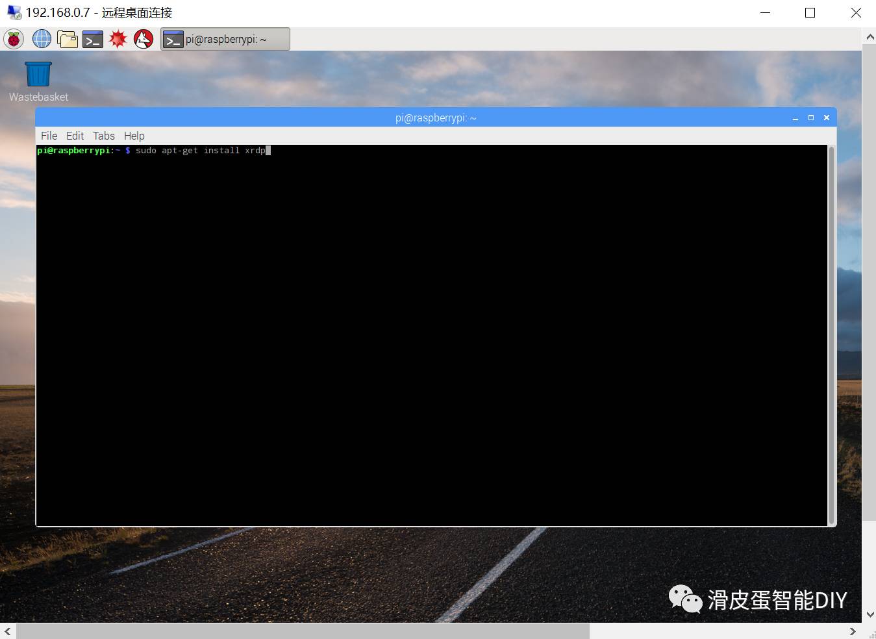
Task: Click the scroll-right arrow of remote desktop
Action: coord(853,631)
